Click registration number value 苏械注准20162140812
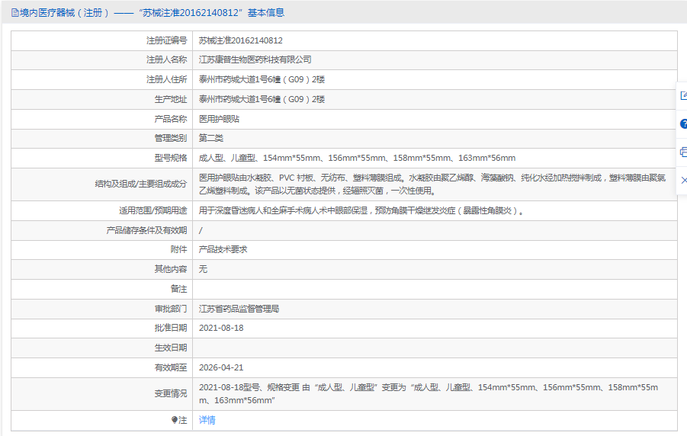This screenshot has height=436, width=687. pos(240,40)
